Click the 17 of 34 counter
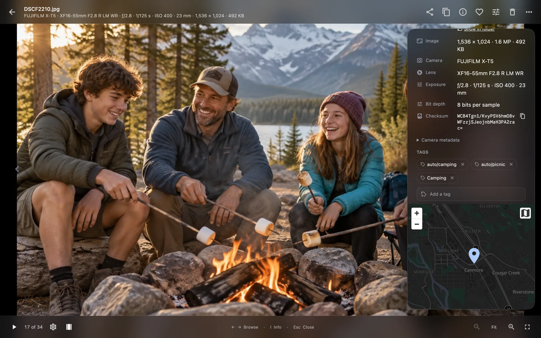Viewport: 541px width, 338px height. 34,327
